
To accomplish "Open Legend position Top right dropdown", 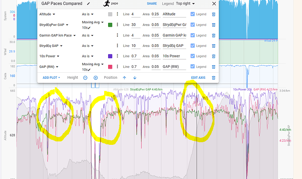I will [185, 4].
